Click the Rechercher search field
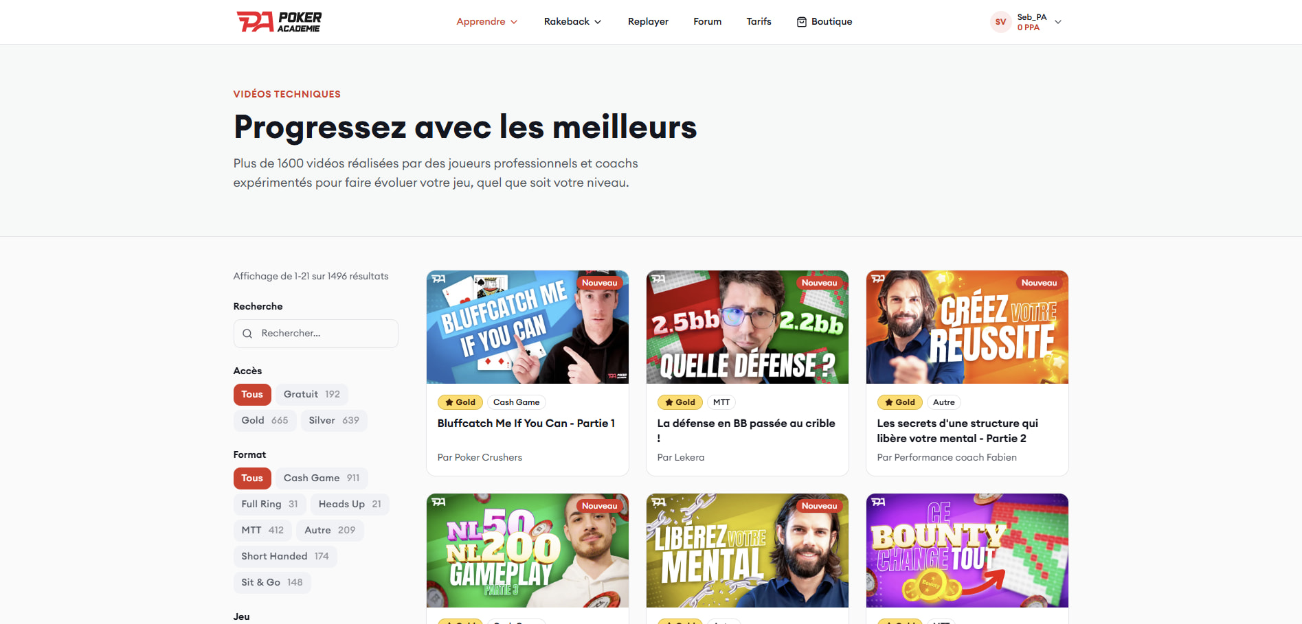The image size is (1302, 624). point(316,334)
